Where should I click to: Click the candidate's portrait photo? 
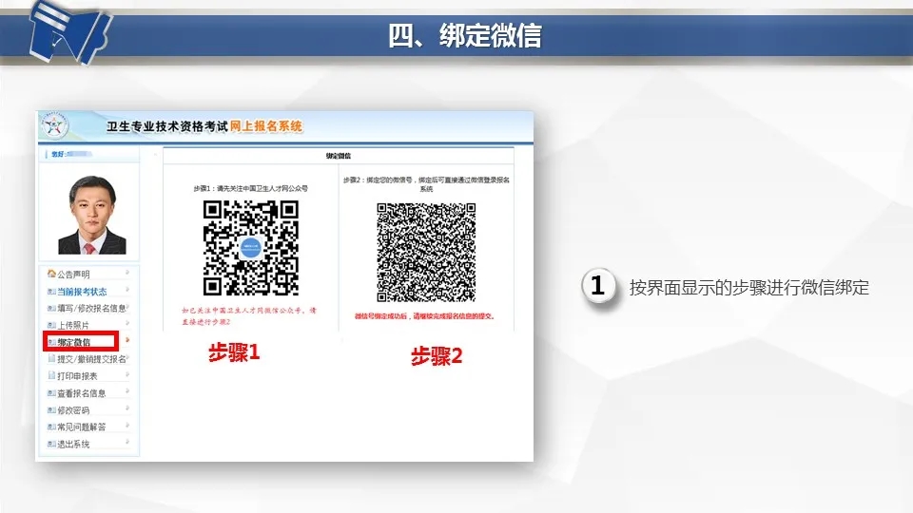pos(91,215)
